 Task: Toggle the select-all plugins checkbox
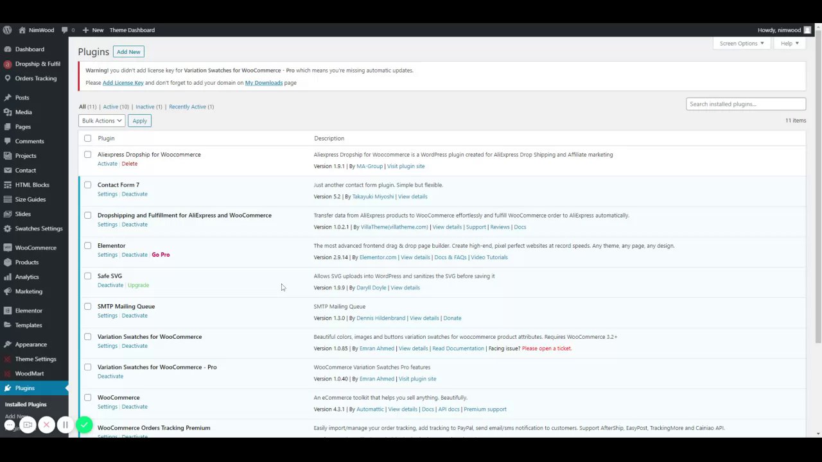(x=88, y=139)
